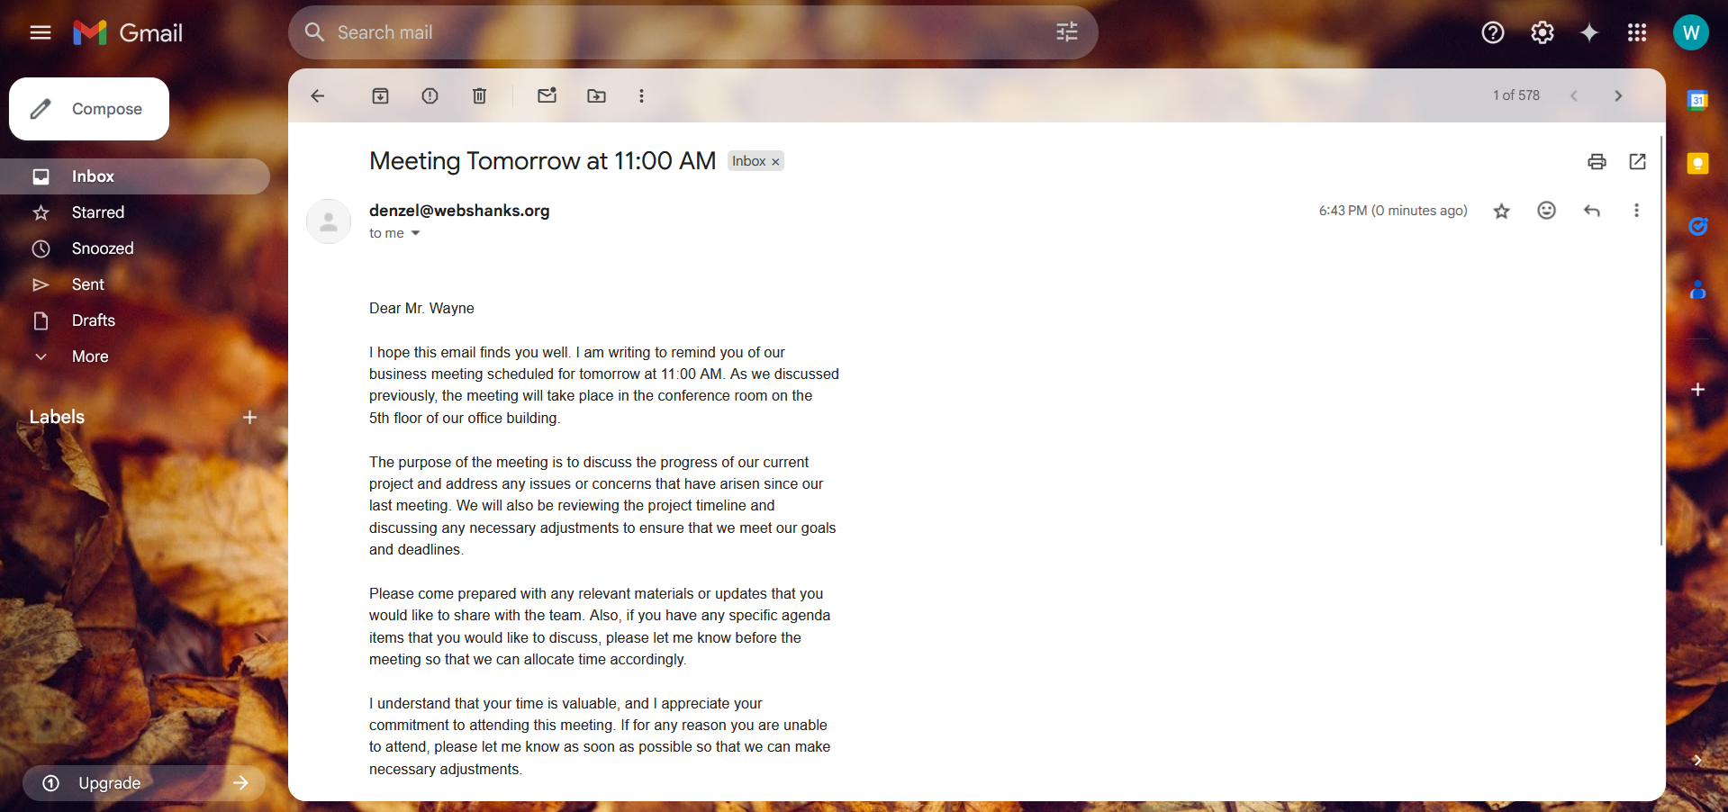The height and width of the screenshot is (812, 1728).
Task: Archive this email
Action: click(x=381, y=95)
